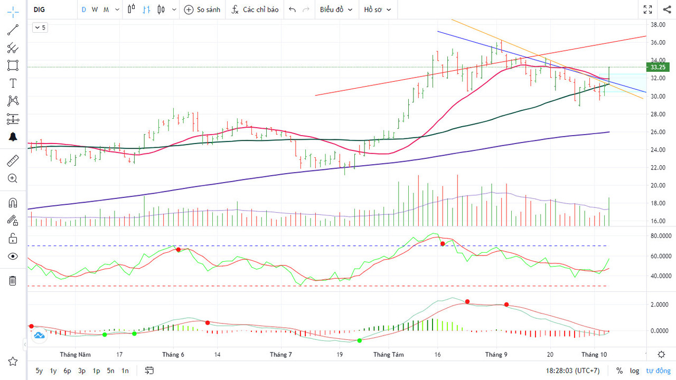The width and height of the screenshot is (676, 380).
Task: Enter fullscreen chart mode
Action: [647, 9]
